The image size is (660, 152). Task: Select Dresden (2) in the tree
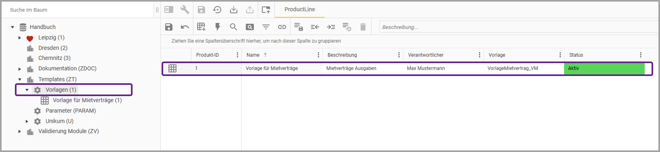tap(53, 48)
